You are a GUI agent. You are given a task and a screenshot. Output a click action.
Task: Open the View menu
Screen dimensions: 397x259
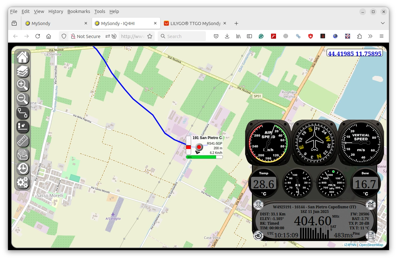[x=39, y=11]
